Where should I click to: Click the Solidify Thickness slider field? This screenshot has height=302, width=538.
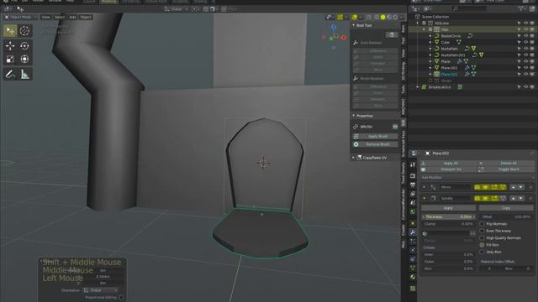[448, 216]
